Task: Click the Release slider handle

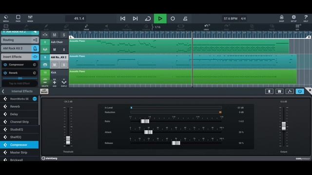Action: (176, 143)
